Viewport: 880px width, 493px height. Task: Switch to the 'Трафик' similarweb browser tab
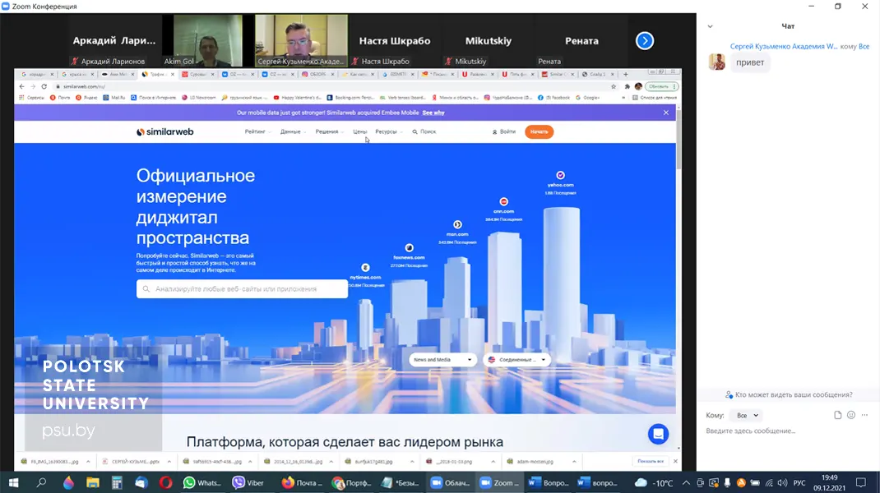(x=158, y=74)
